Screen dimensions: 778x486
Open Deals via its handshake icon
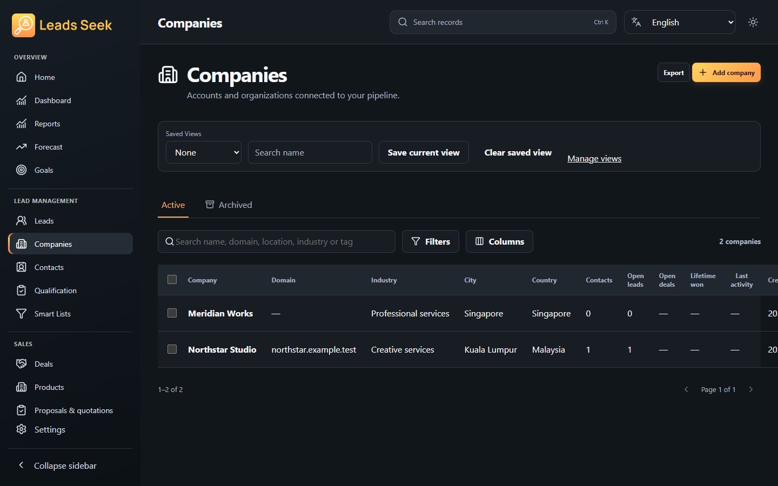21,364
